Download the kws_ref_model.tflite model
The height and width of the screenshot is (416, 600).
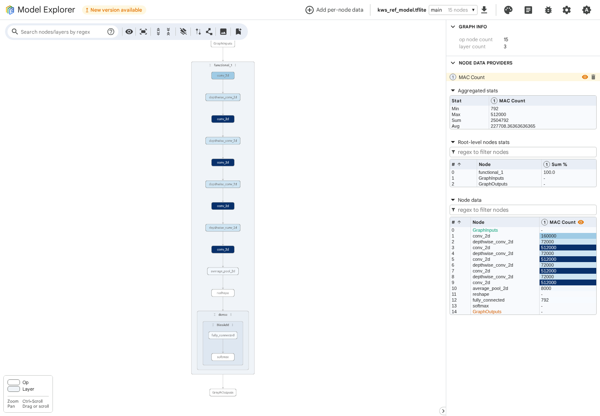coord(484,10)
